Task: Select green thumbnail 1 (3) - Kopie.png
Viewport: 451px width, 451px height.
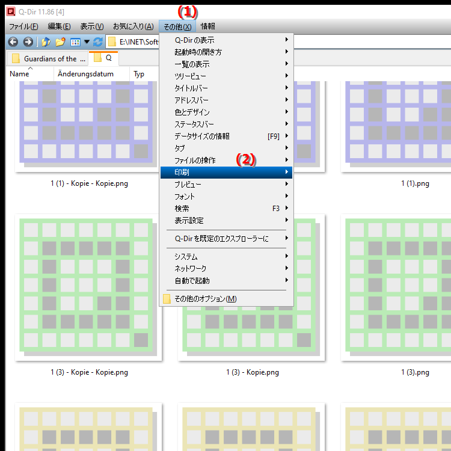Action: 251,334
